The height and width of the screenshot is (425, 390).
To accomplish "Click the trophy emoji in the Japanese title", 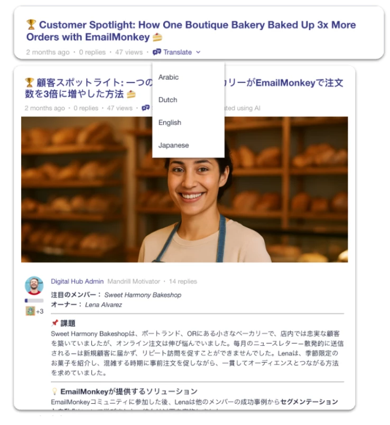I will (29, 82).
